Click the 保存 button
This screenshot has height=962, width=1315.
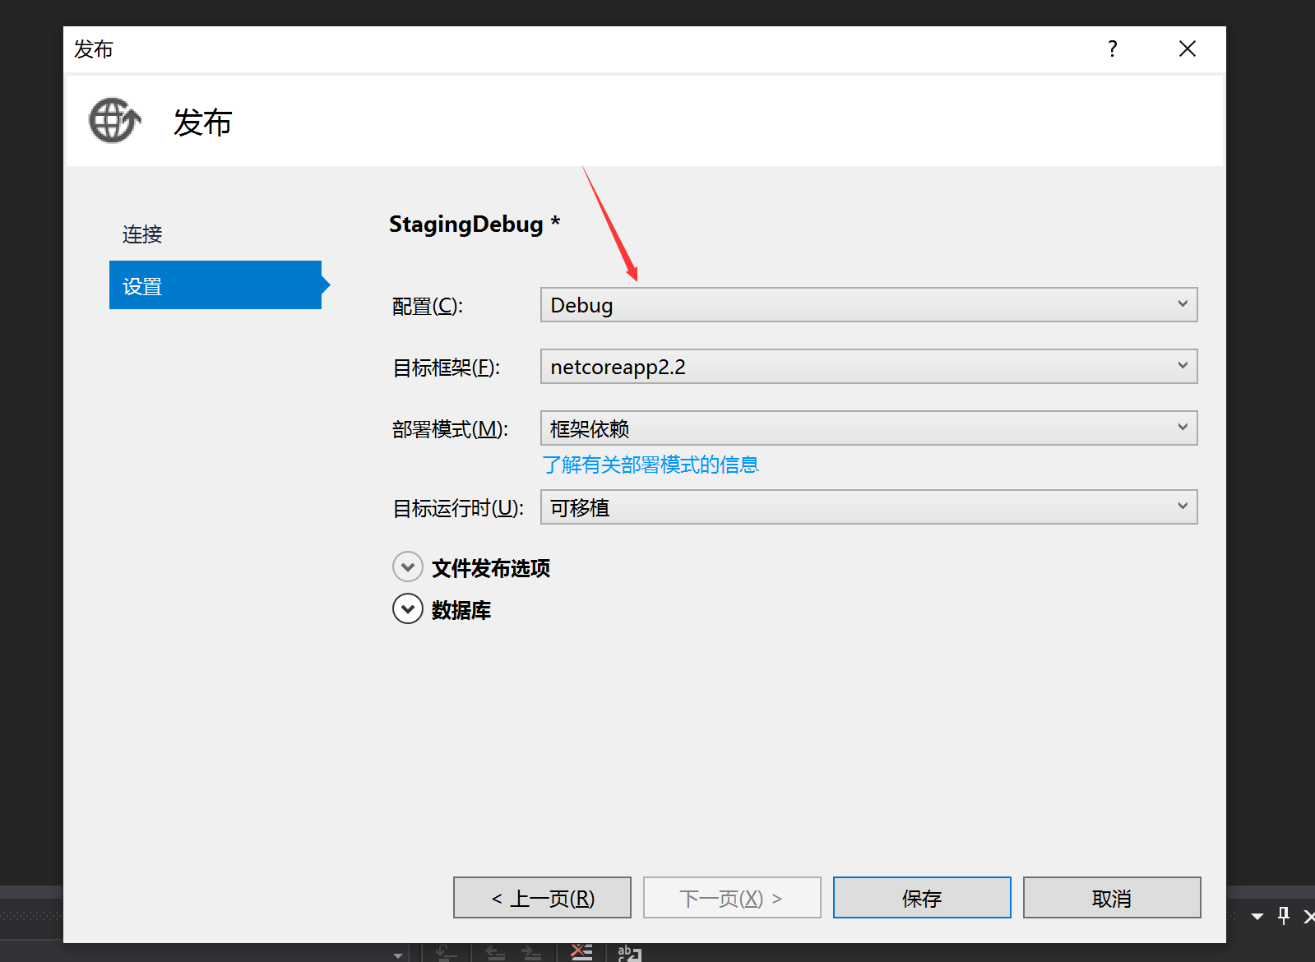pos(921,898)
